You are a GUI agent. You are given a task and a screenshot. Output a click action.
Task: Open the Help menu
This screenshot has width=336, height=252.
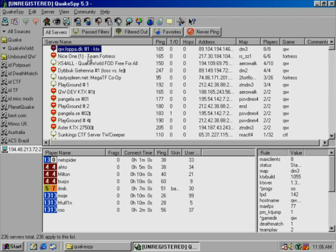coord(105,12)
